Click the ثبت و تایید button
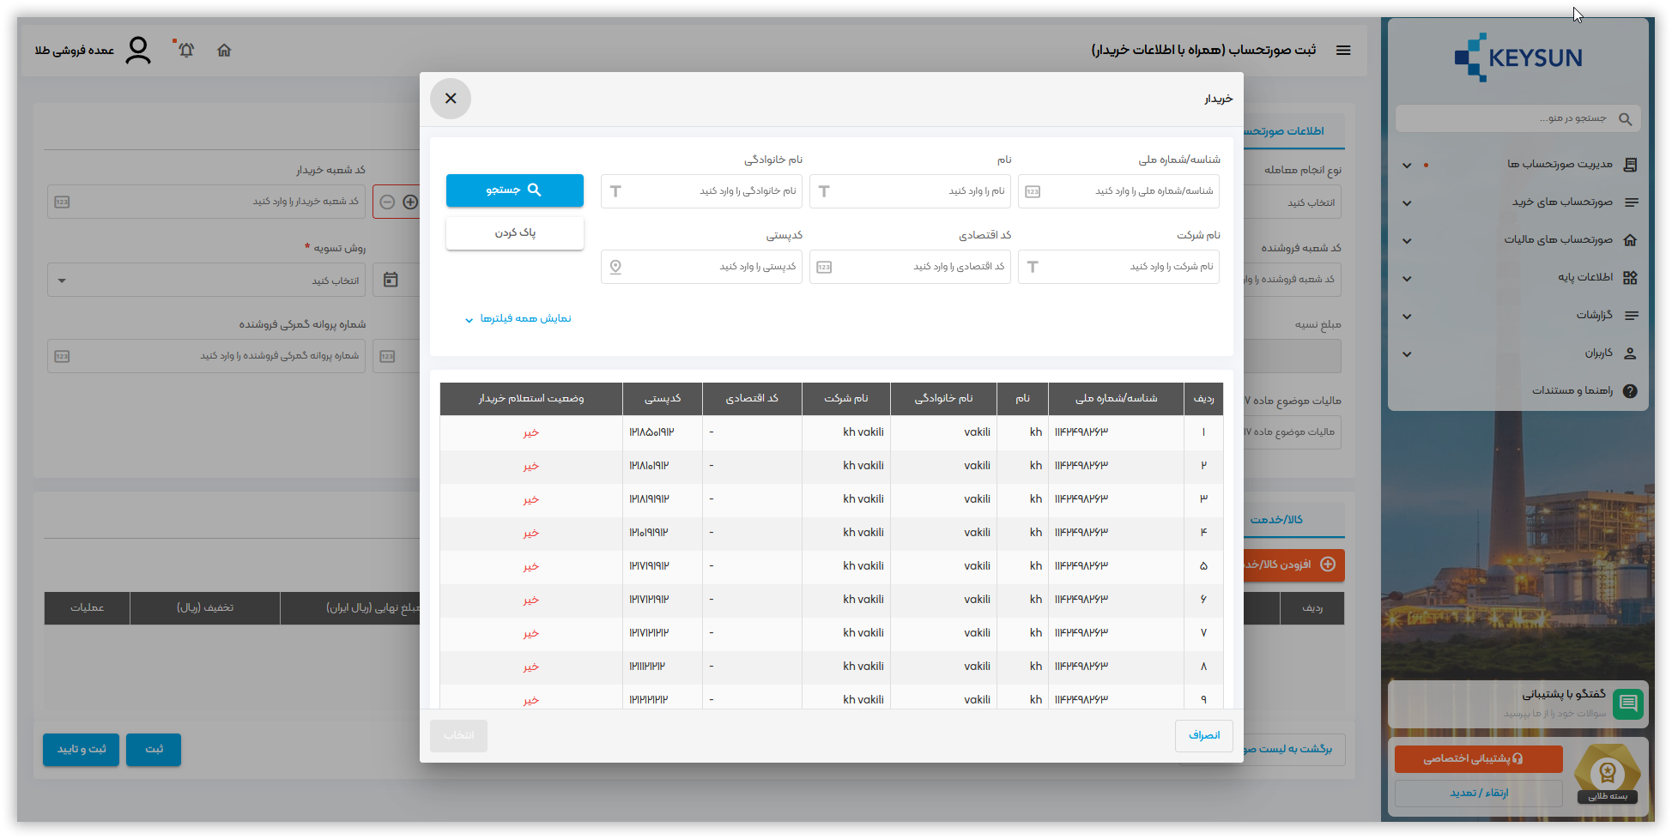 click(82, 750)
